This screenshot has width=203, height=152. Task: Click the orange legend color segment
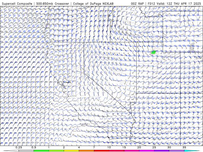(x=86, y=151)
